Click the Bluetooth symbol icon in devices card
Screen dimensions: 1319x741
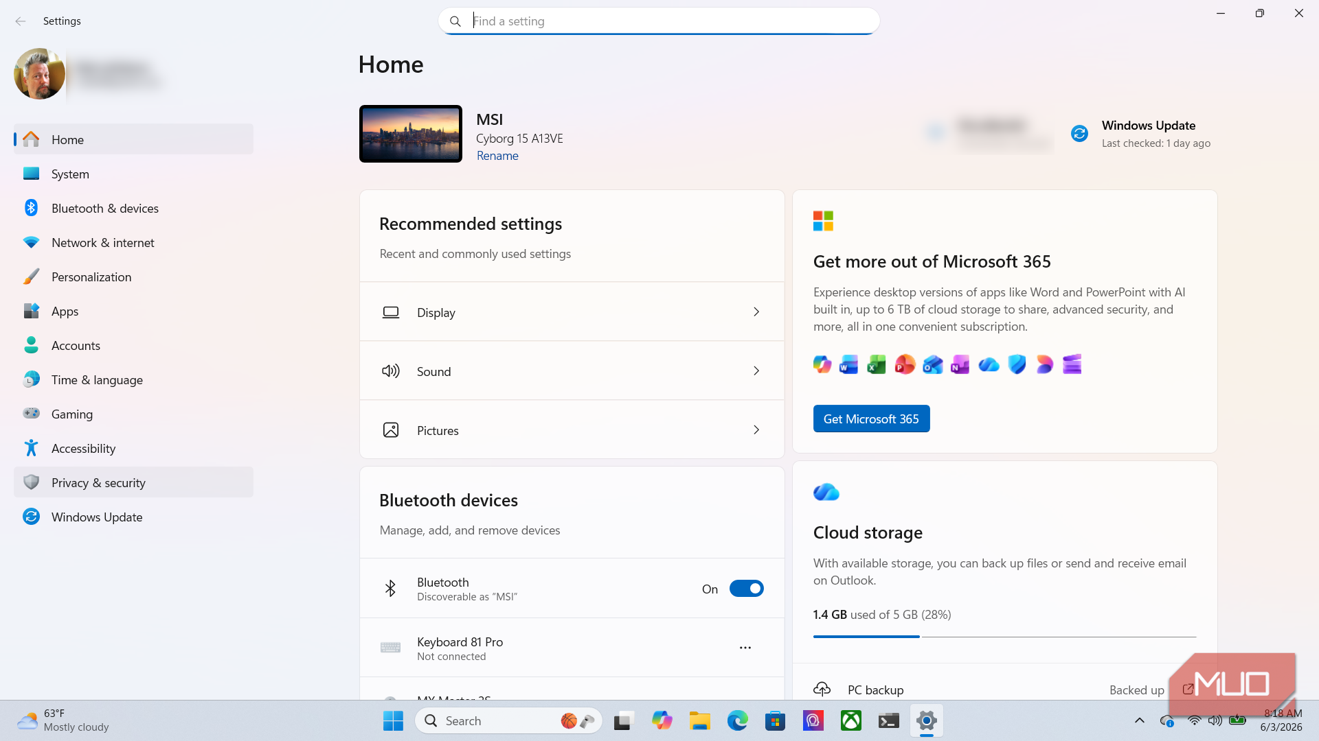click(x=390, y=589)
